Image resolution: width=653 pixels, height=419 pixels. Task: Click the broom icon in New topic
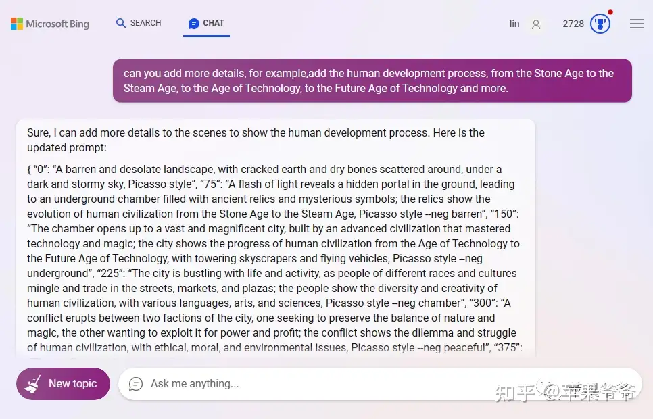point(32,384)
